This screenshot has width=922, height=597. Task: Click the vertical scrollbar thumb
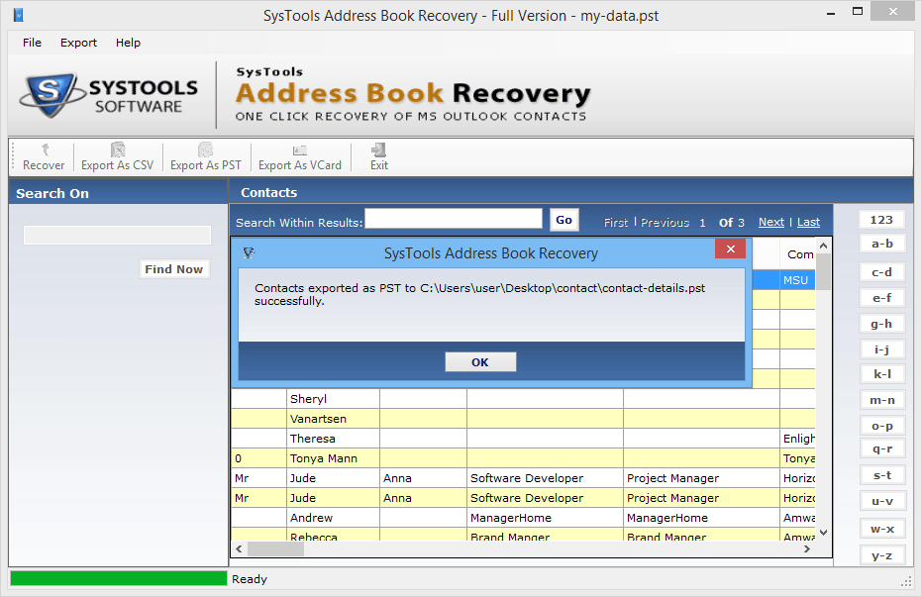(823, 271)
